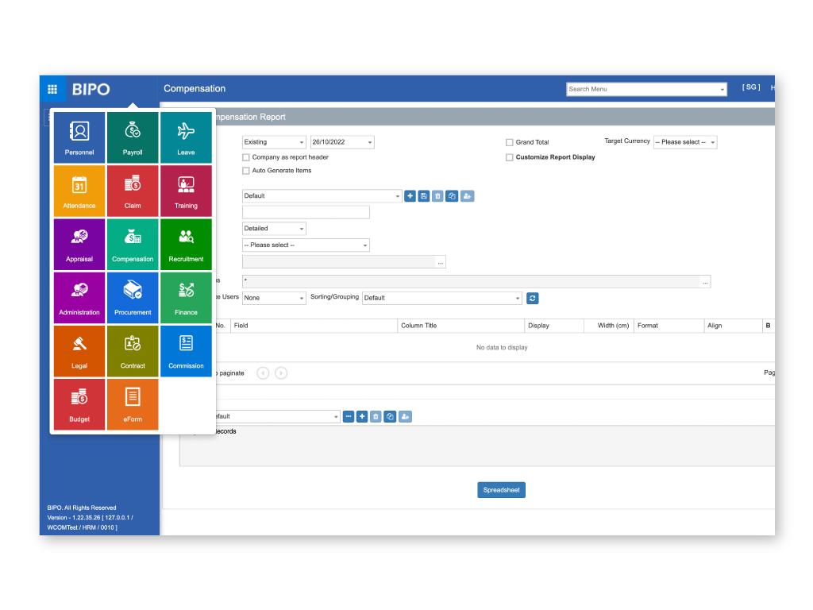Open the Procurement module tile
This screenshot has width=813, height=610.
pyautogui.click(x=133, y=297)
